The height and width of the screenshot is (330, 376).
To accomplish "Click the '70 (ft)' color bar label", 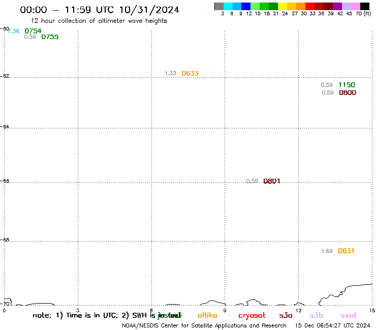I will pos(363,13).
